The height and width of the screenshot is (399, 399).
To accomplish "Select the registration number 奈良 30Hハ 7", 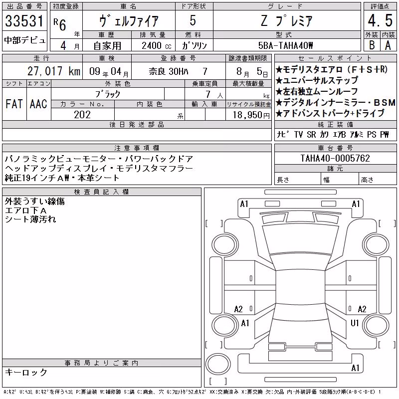I will (178, 71).
